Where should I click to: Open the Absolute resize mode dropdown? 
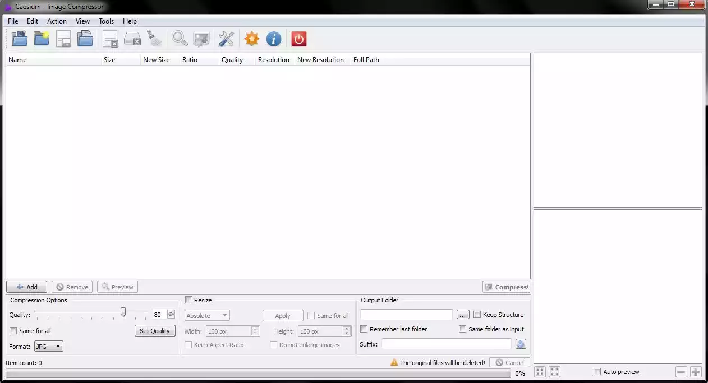tap(207, 316)
